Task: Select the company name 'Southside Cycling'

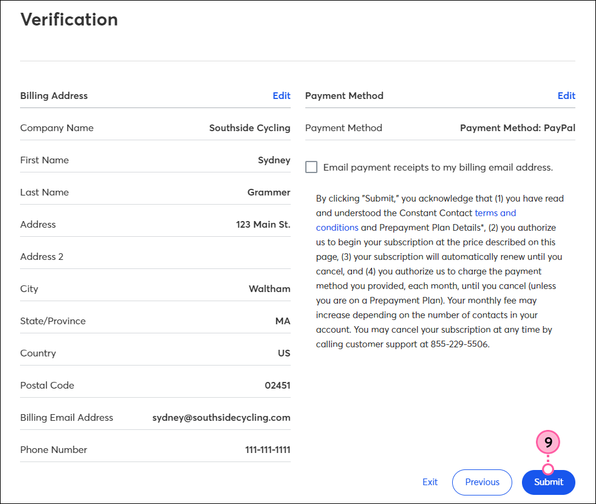Action: click(249, 128)
